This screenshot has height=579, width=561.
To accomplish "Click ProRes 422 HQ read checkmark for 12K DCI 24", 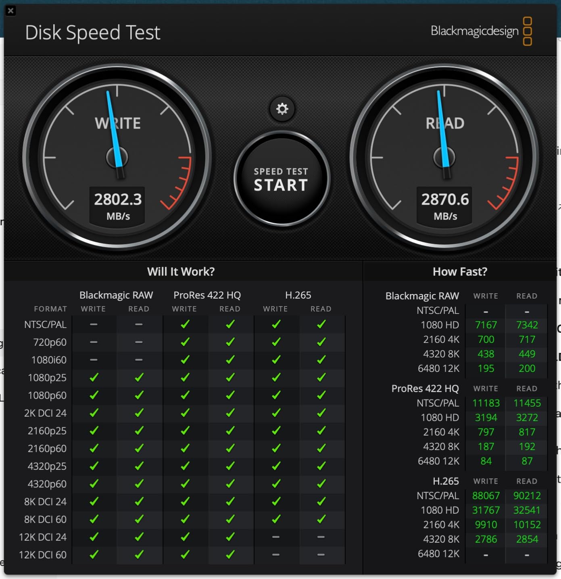I will (x=230, y=537).
